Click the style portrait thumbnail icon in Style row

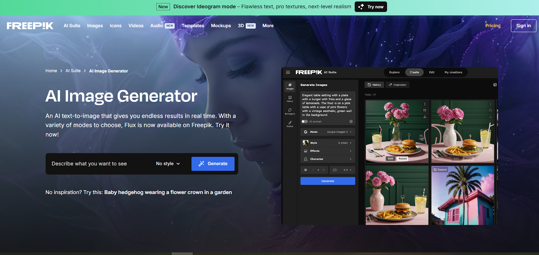[306, 143]
